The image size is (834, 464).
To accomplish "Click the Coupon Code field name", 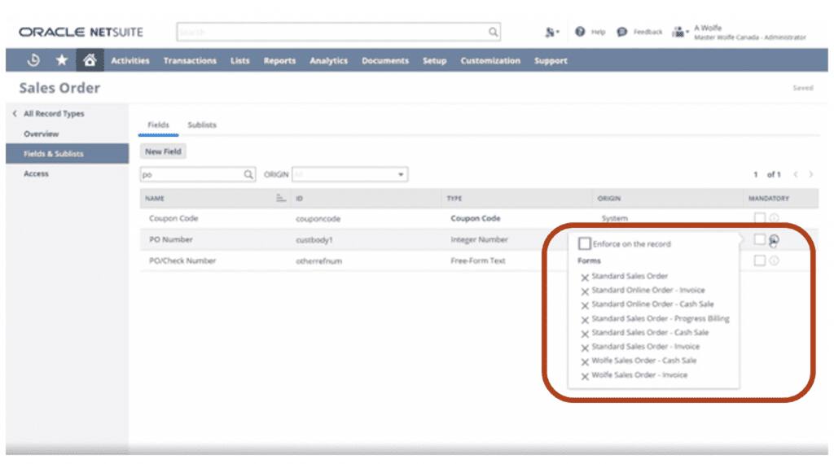I will (173, 218).
